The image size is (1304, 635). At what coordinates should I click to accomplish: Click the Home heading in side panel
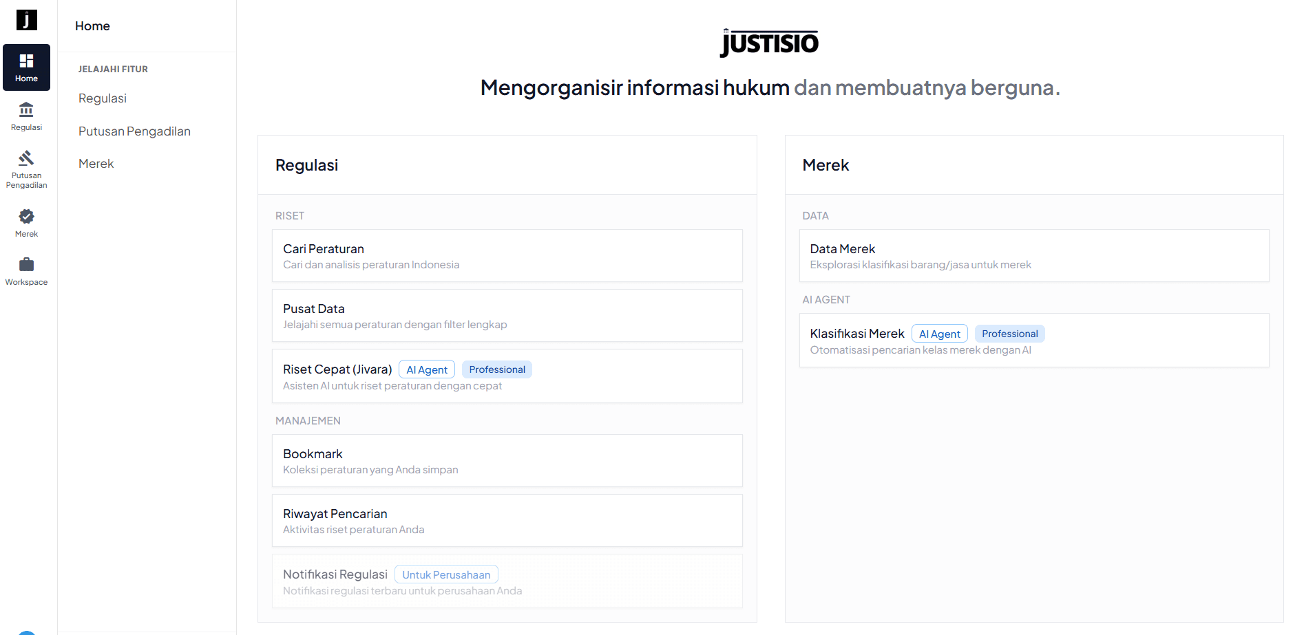pos(92,26)
